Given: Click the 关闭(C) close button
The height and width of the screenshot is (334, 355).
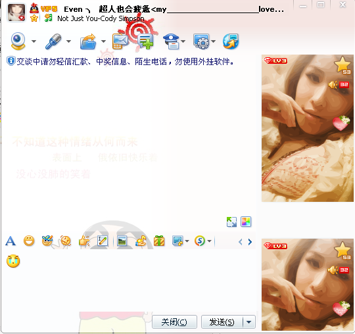Looking at the screenshot, I should pos(174,322).
